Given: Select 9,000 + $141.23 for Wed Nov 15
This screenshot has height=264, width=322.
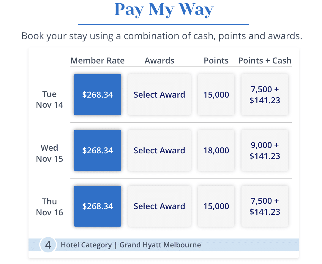Looking at the screenshot, I should (265, 150).
